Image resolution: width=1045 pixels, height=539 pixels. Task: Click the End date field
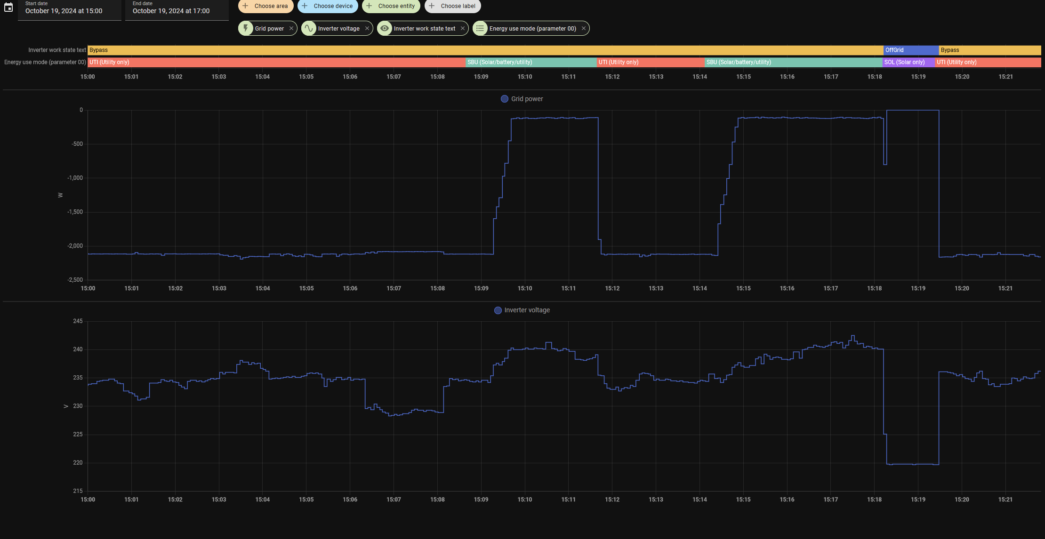coord(177,9)
